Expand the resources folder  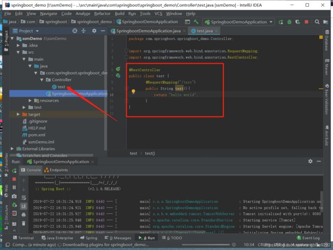click(x=30, y=100)
